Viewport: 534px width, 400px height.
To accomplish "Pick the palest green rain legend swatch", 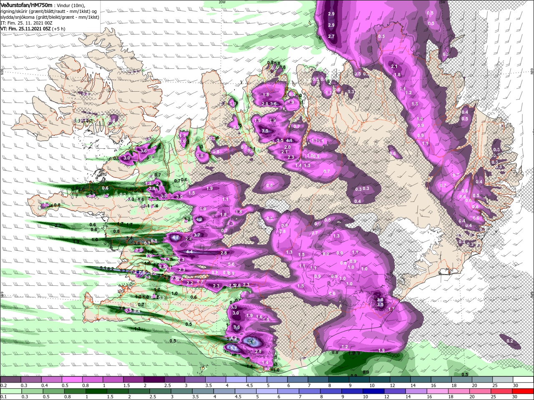I will point(10,391).
